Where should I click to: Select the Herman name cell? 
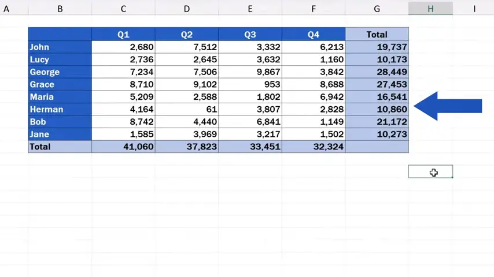point(60,109)
